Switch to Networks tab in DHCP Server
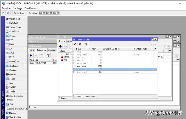186x119 pixels. (41, 50)
